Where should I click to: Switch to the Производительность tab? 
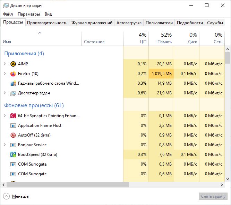point(47,23)
